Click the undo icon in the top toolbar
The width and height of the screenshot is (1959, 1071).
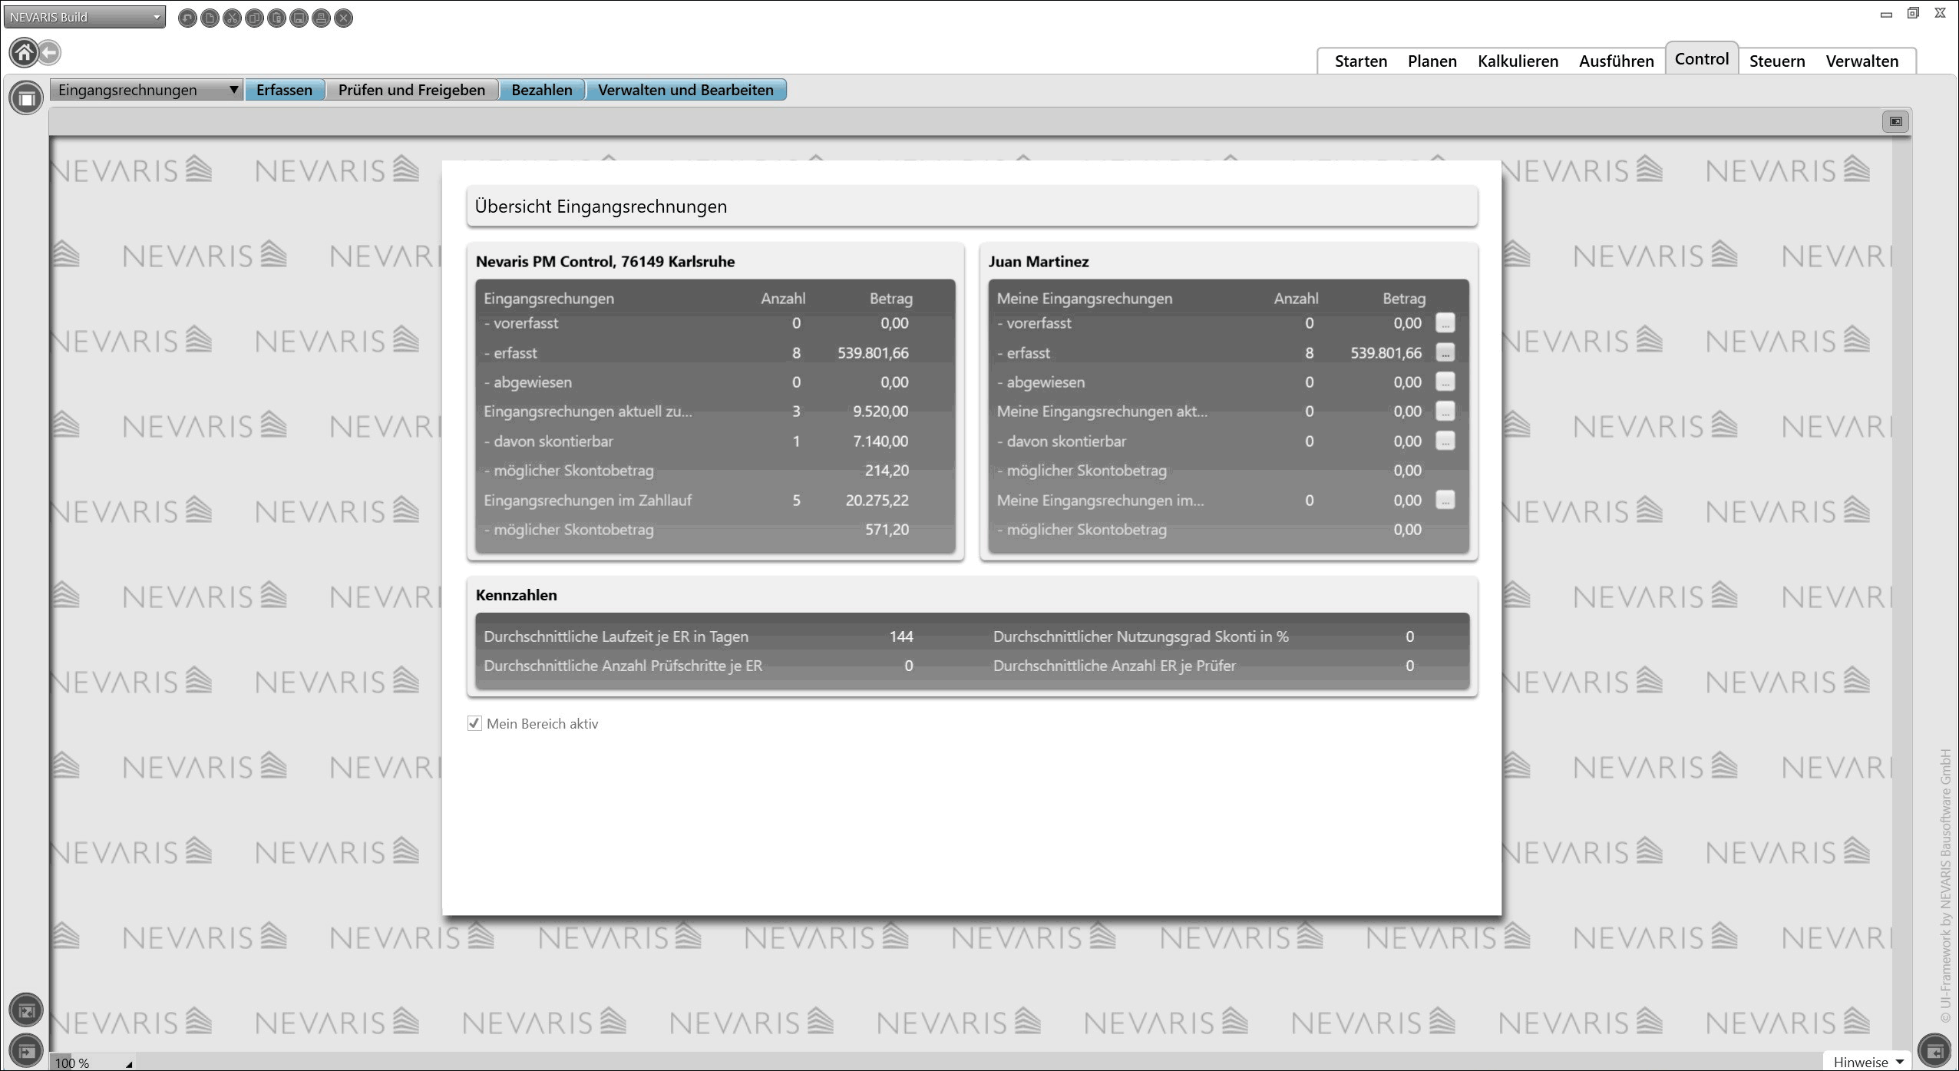(x=187, y=18)
